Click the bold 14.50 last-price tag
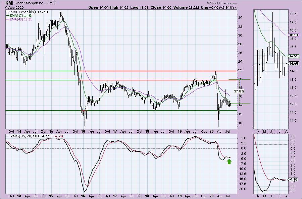 pos(294,63)
